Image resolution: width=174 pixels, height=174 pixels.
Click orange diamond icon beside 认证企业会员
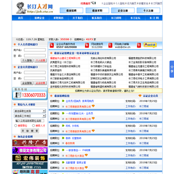(140, 96)
